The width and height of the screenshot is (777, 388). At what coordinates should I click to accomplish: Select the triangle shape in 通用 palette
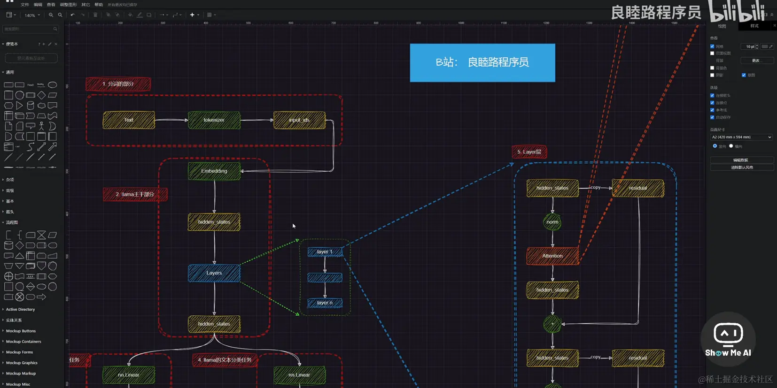coord(19,106)
